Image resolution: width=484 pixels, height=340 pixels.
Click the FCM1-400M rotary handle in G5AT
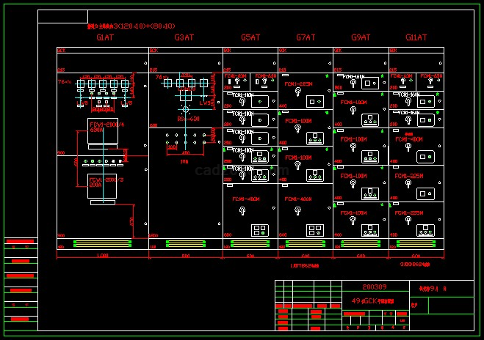pyautogui.click(x=242, y=212)
